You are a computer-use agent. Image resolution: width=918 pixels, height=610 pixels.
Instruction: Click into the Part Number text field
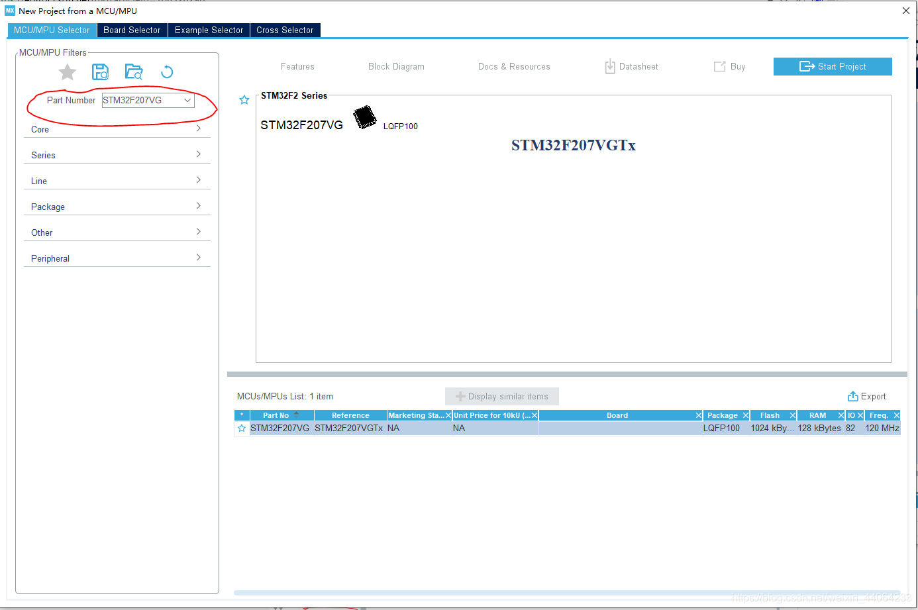[x=141, y=101]
